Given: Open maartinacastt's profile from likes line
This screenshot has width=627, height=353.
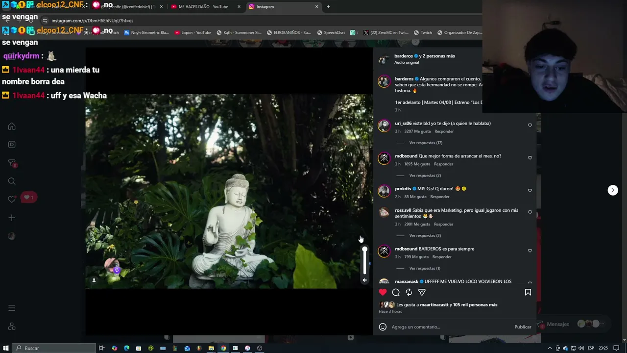Looking at the screenshot, I should (434, 305).
